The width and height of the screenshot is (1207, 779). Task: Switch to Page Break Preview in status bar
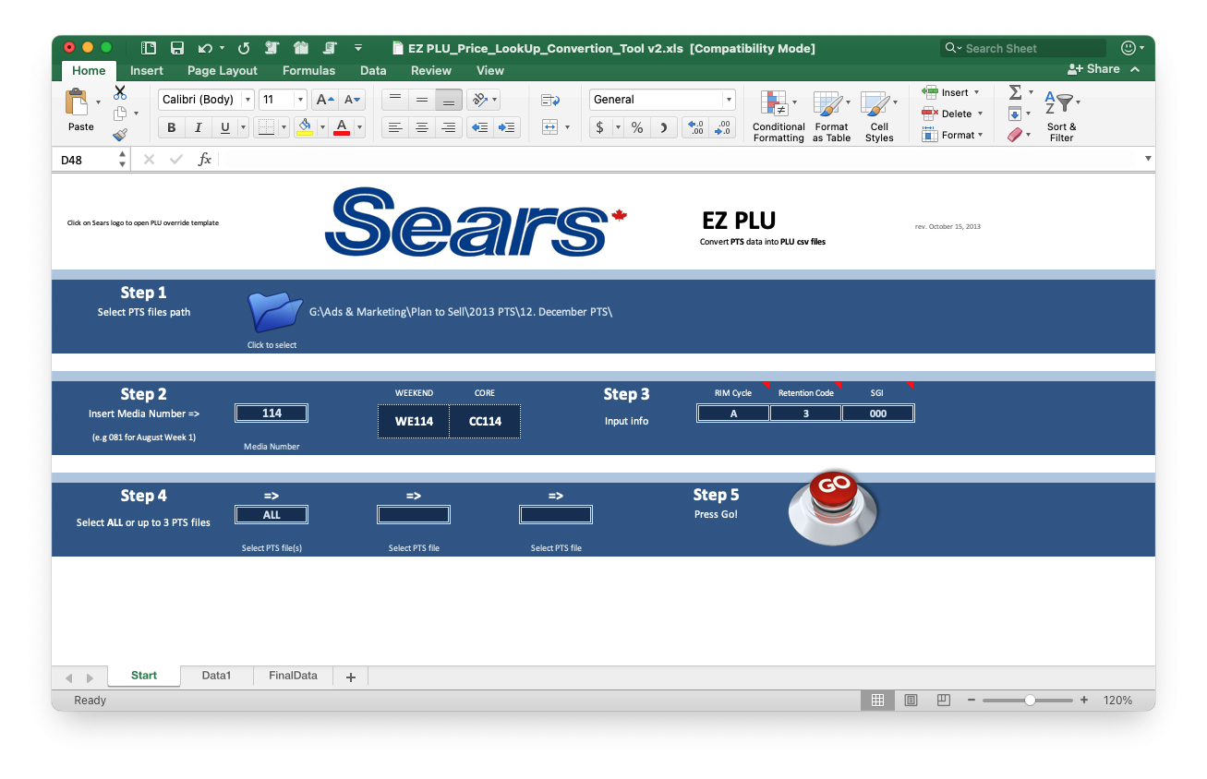[943, 701]
